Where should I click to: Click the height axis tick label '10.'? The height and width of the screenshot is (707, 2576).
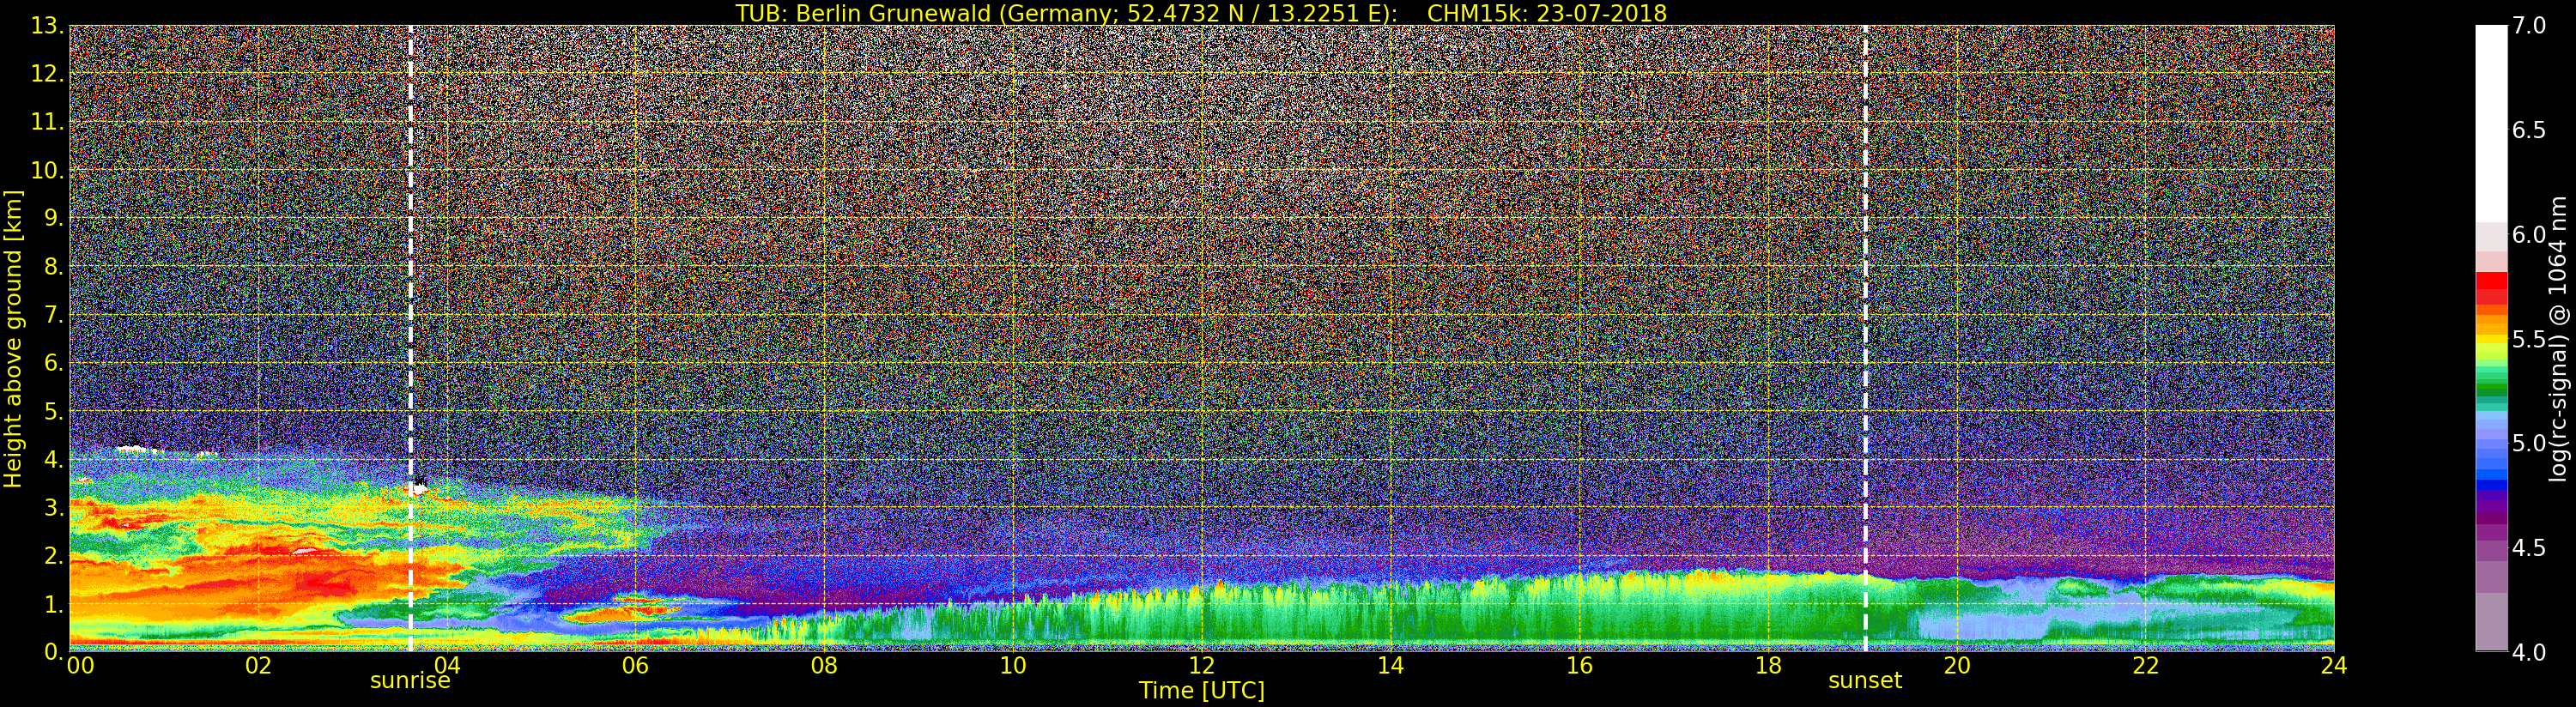pyautogui.click(x=47, y=170)
